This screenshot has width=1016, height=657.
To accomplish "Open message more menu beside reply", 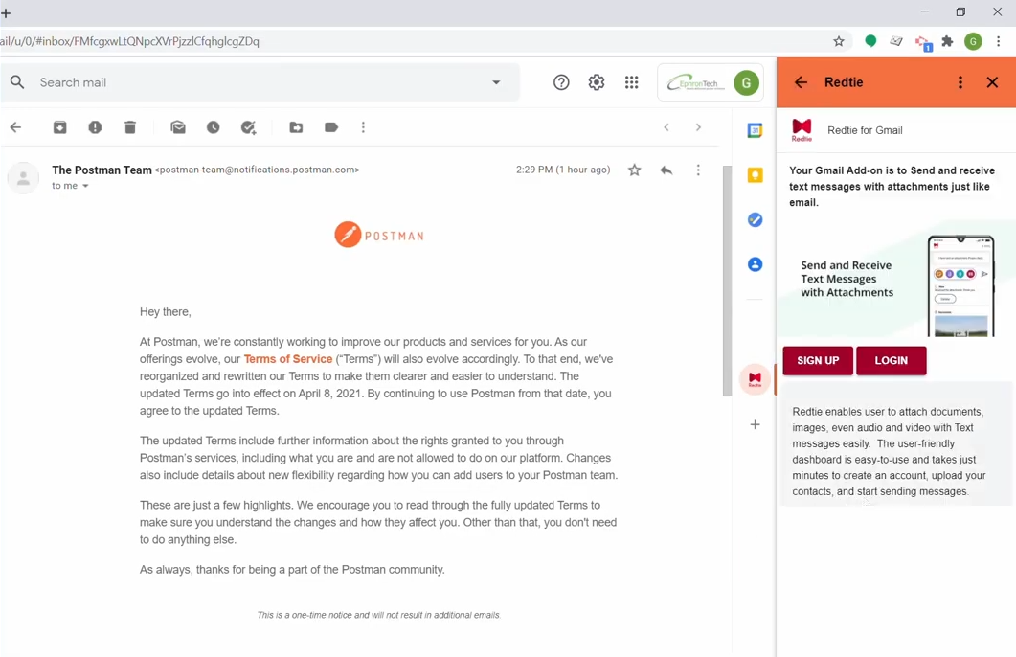I will pyautogui.click(x=698, y=170).
